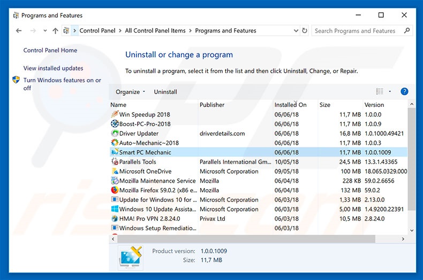Sort by the Publisher column header
The width and height of the screenshot is (423, 280).
click(236, 105)
